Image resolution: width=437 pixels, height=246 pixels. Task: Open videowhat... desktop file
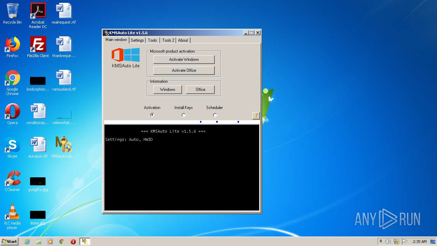[64, 117]
